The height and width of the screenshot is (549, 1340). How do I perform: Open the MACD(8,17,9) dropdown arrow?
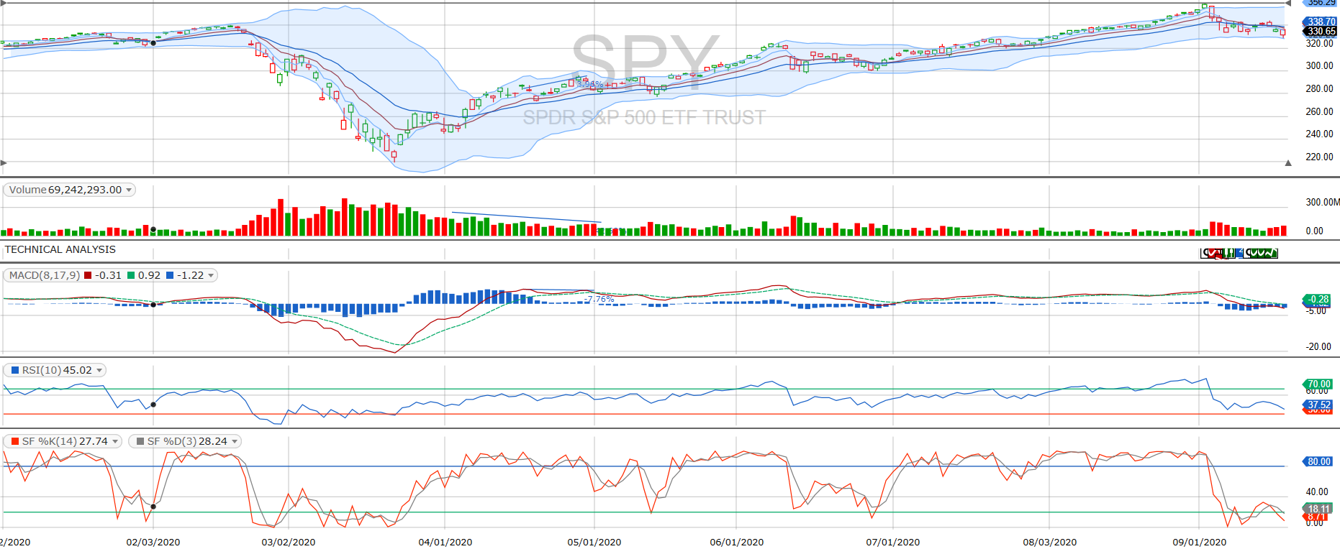pyautogui.click(x=211, y=275)
